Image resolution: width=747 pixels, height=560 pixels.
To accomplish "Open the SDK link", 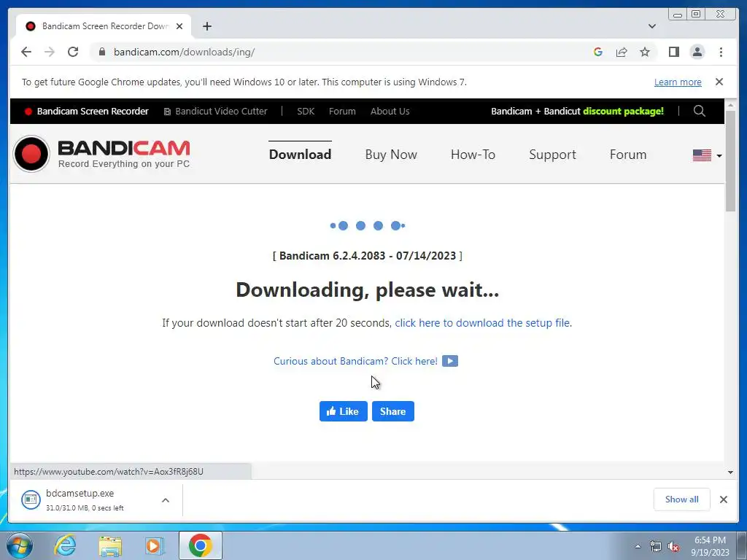I will 306,111.
